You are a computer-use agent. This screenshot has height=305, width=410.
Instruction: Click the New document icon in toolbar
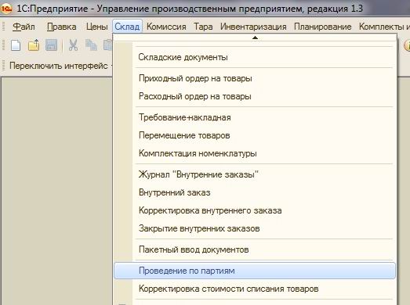[x=16, y=45]
